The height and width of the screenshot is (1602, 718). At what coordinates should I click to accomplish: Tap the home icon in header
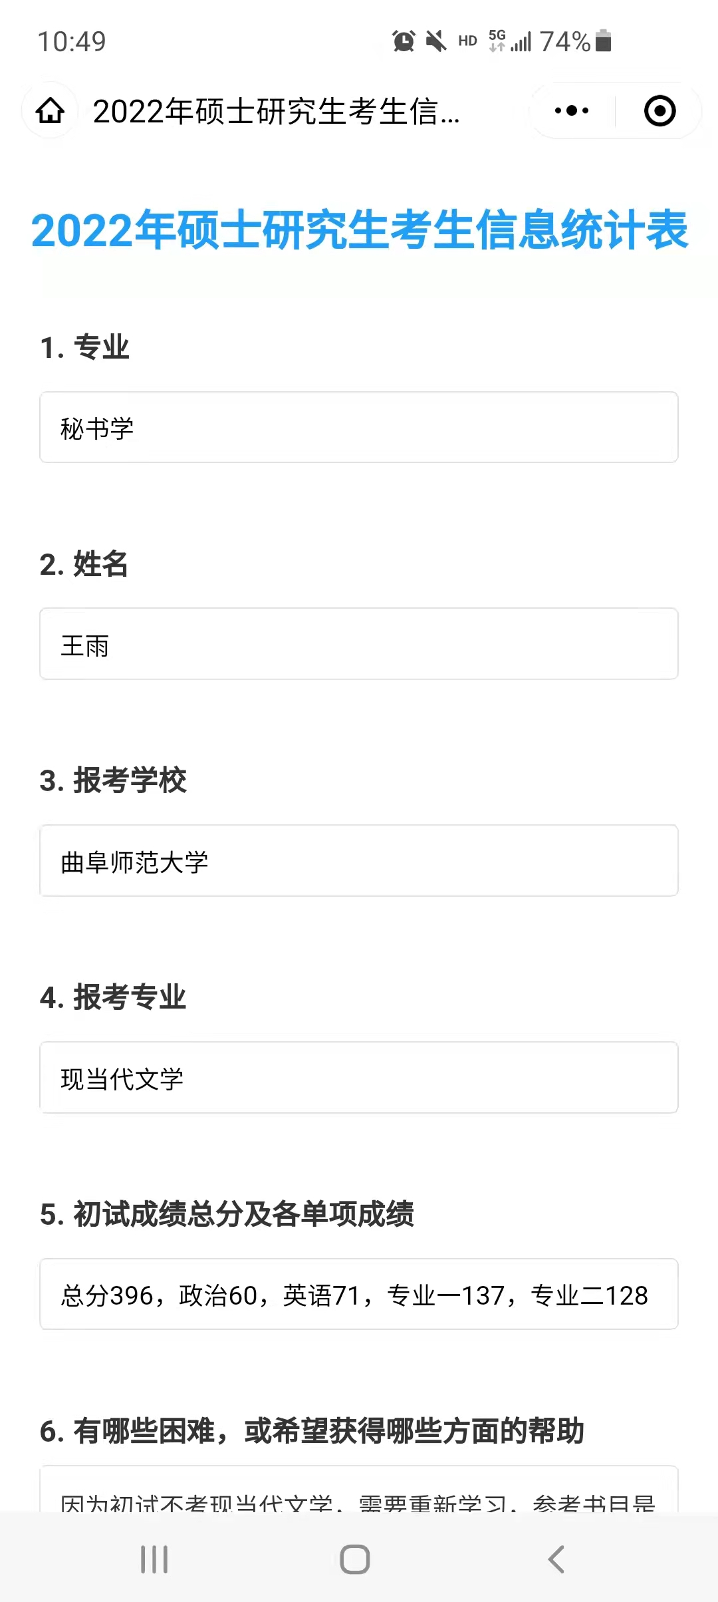(x=51, y=111)
